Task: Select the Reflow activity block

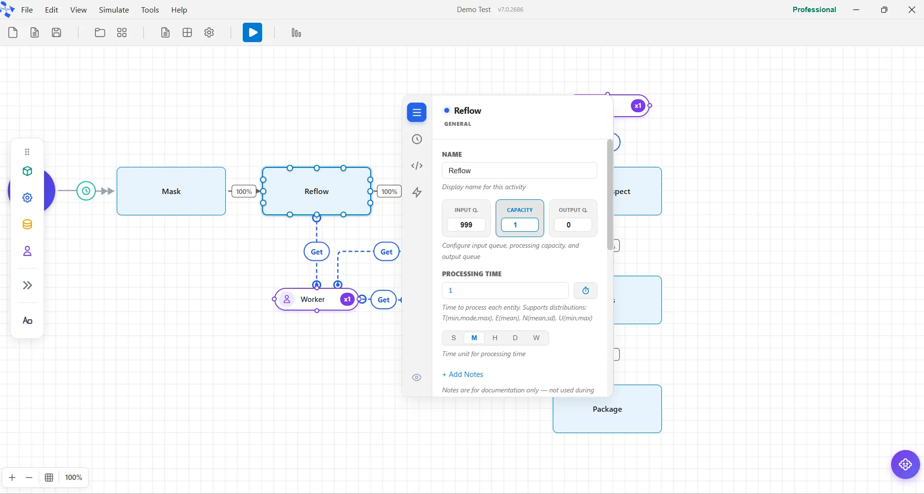Action: 317,191
